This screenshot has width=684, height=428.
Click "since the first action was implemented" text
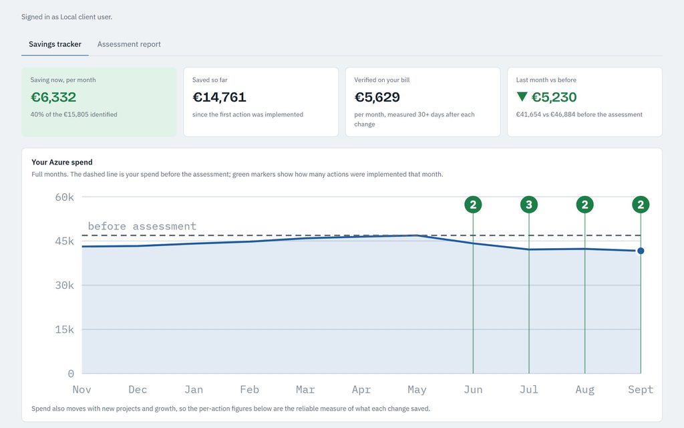point(248,114)
